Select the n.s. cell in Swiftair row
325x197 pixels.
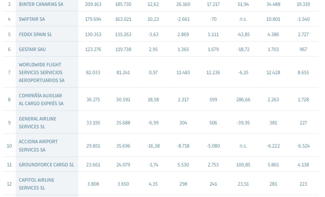coord(243,19)
